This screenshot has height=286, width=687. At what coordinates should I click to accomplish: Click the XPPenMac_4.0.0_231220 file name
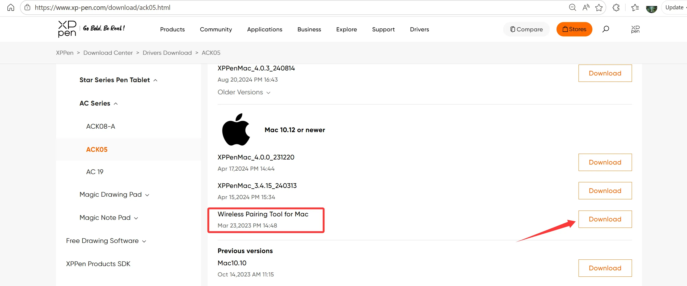[x=256, y=157]
